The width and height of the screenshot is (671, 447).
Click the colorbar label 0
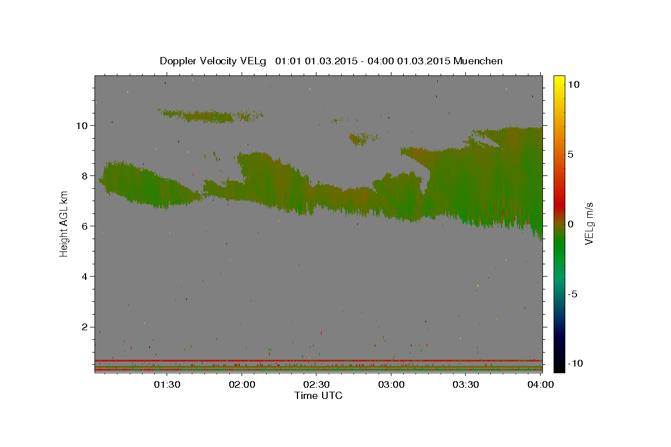(x=570, y=224)
